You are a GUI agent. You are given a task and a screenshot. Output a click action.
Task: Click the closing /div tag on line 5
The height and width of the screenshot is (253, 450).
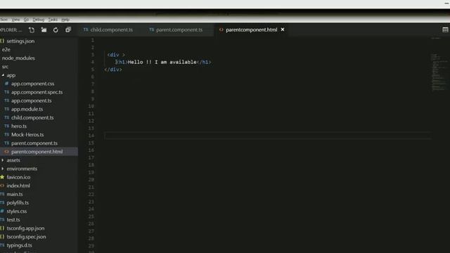coord(113,70)
